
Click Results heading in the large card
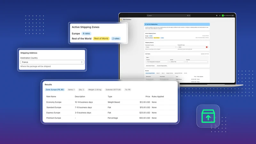48,84
